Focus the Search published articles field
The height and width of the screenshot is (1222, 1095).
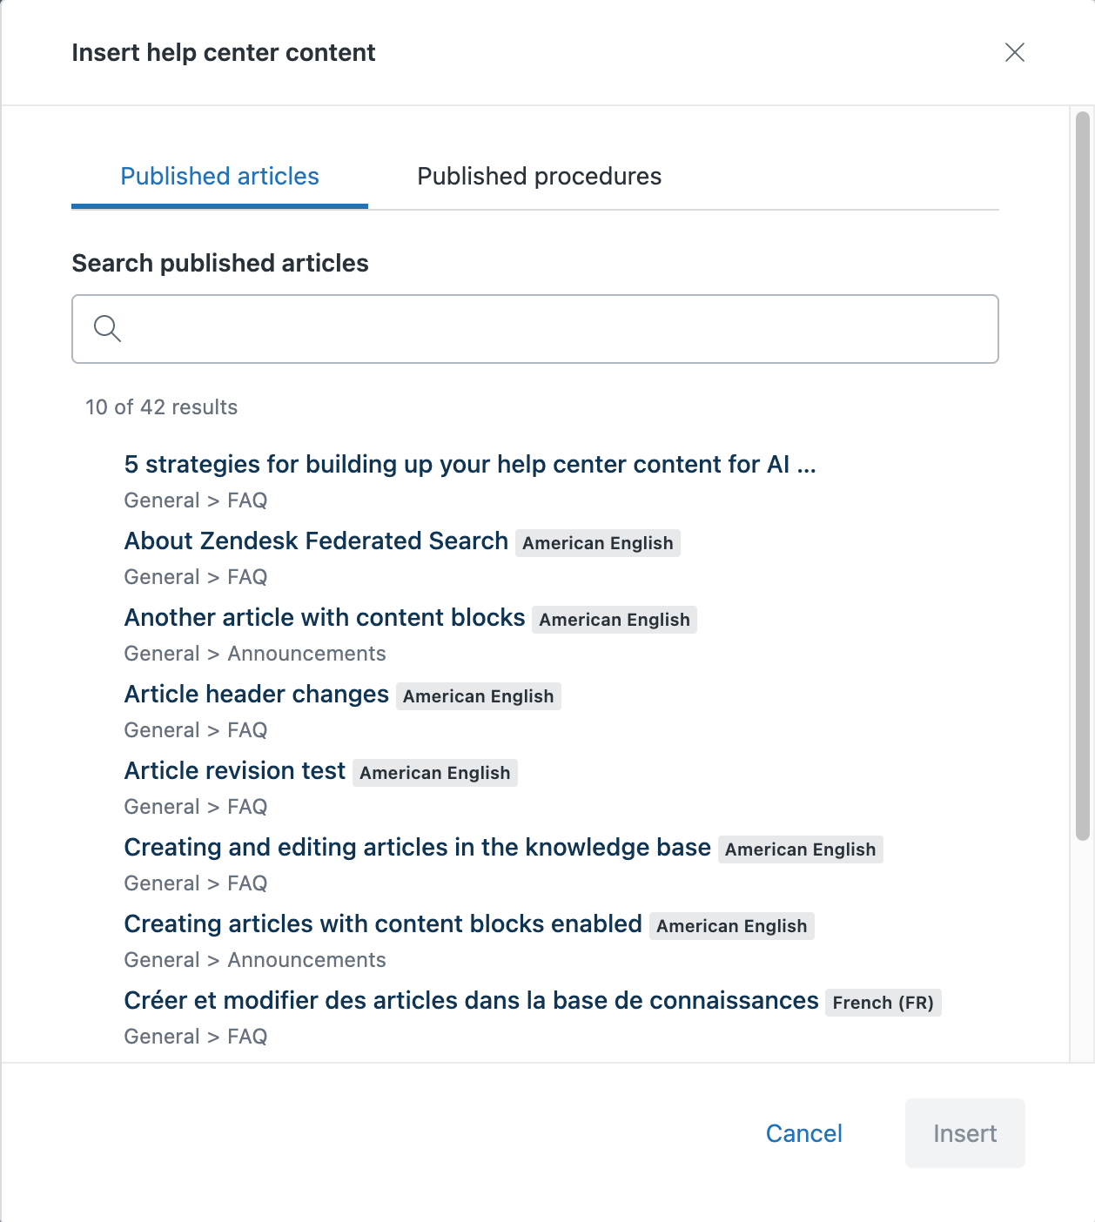[557, 329]
